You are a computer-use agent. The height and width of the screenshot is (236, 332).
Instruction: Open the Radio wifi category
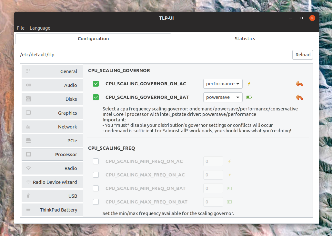(x=52, y=168)
